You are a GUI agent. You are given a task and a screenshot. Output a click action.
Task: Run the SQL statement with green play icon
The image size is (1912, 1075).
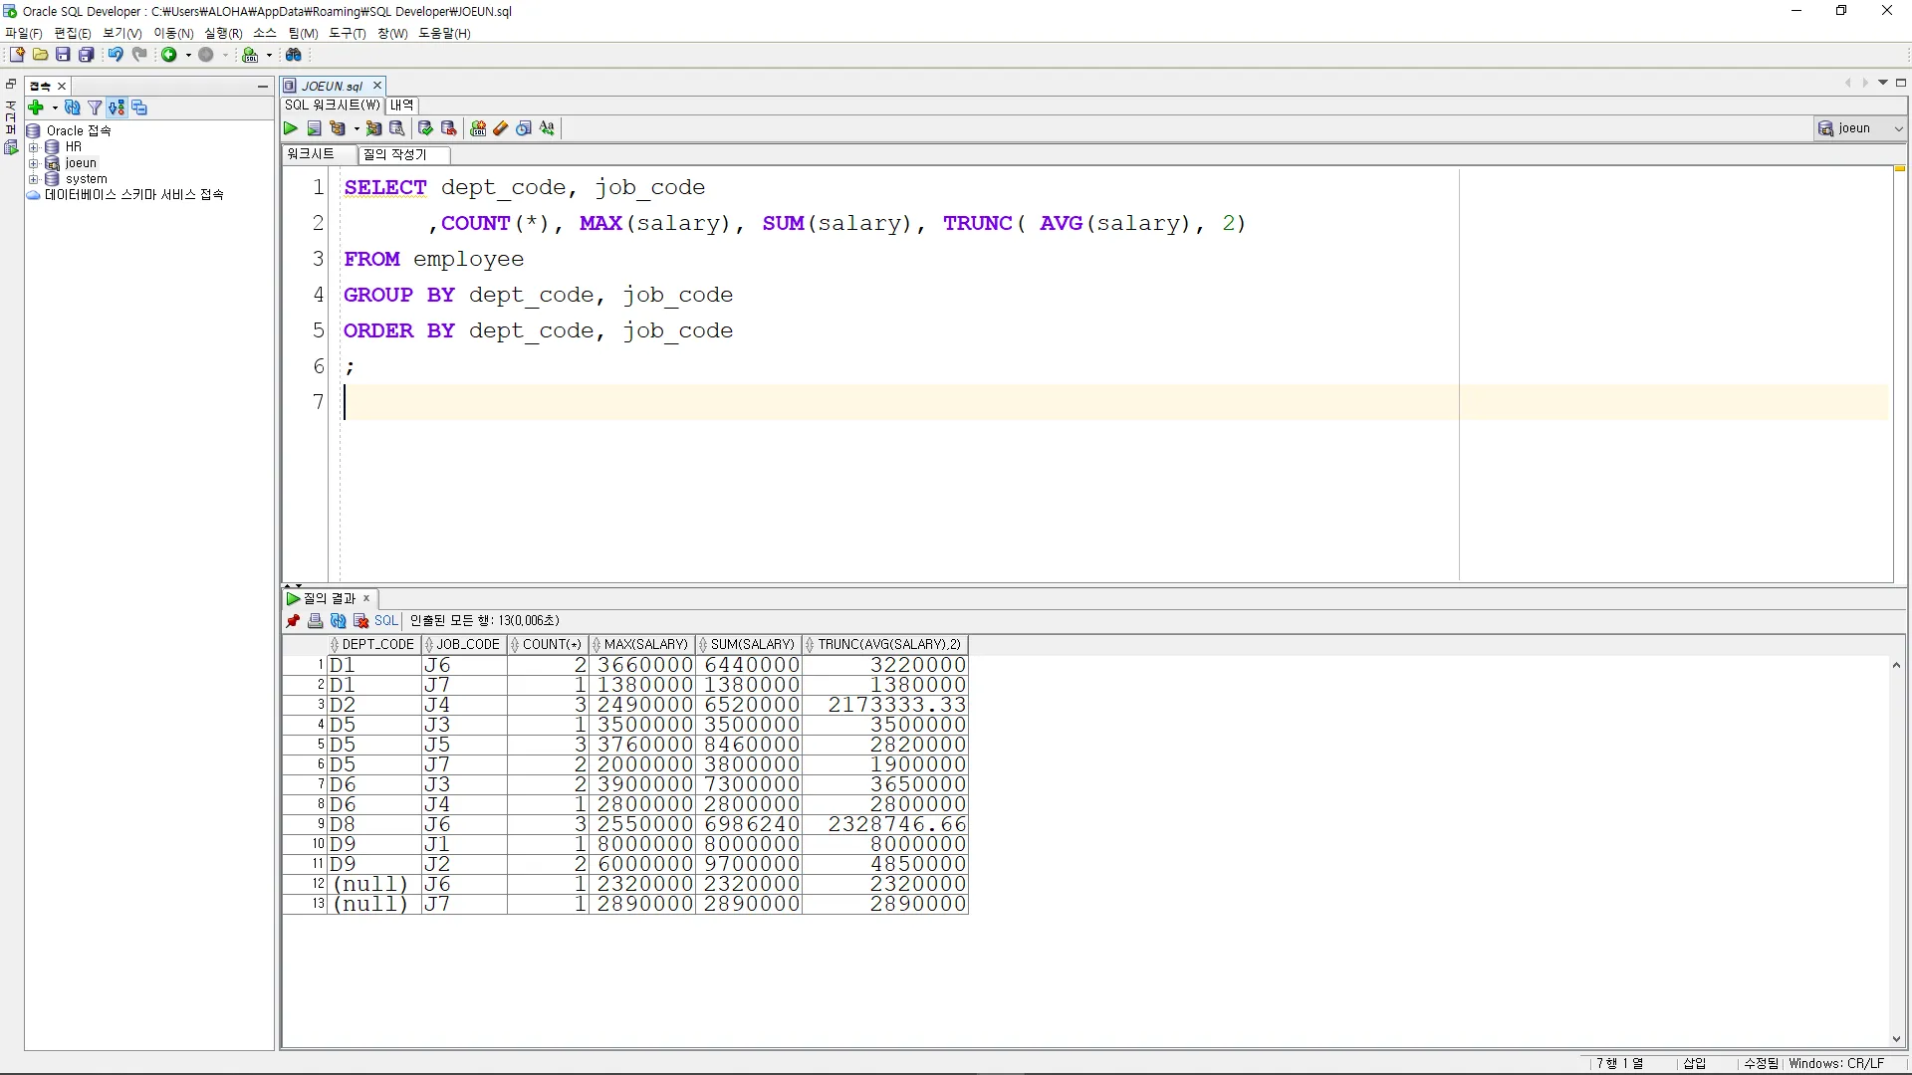(290, 128)
